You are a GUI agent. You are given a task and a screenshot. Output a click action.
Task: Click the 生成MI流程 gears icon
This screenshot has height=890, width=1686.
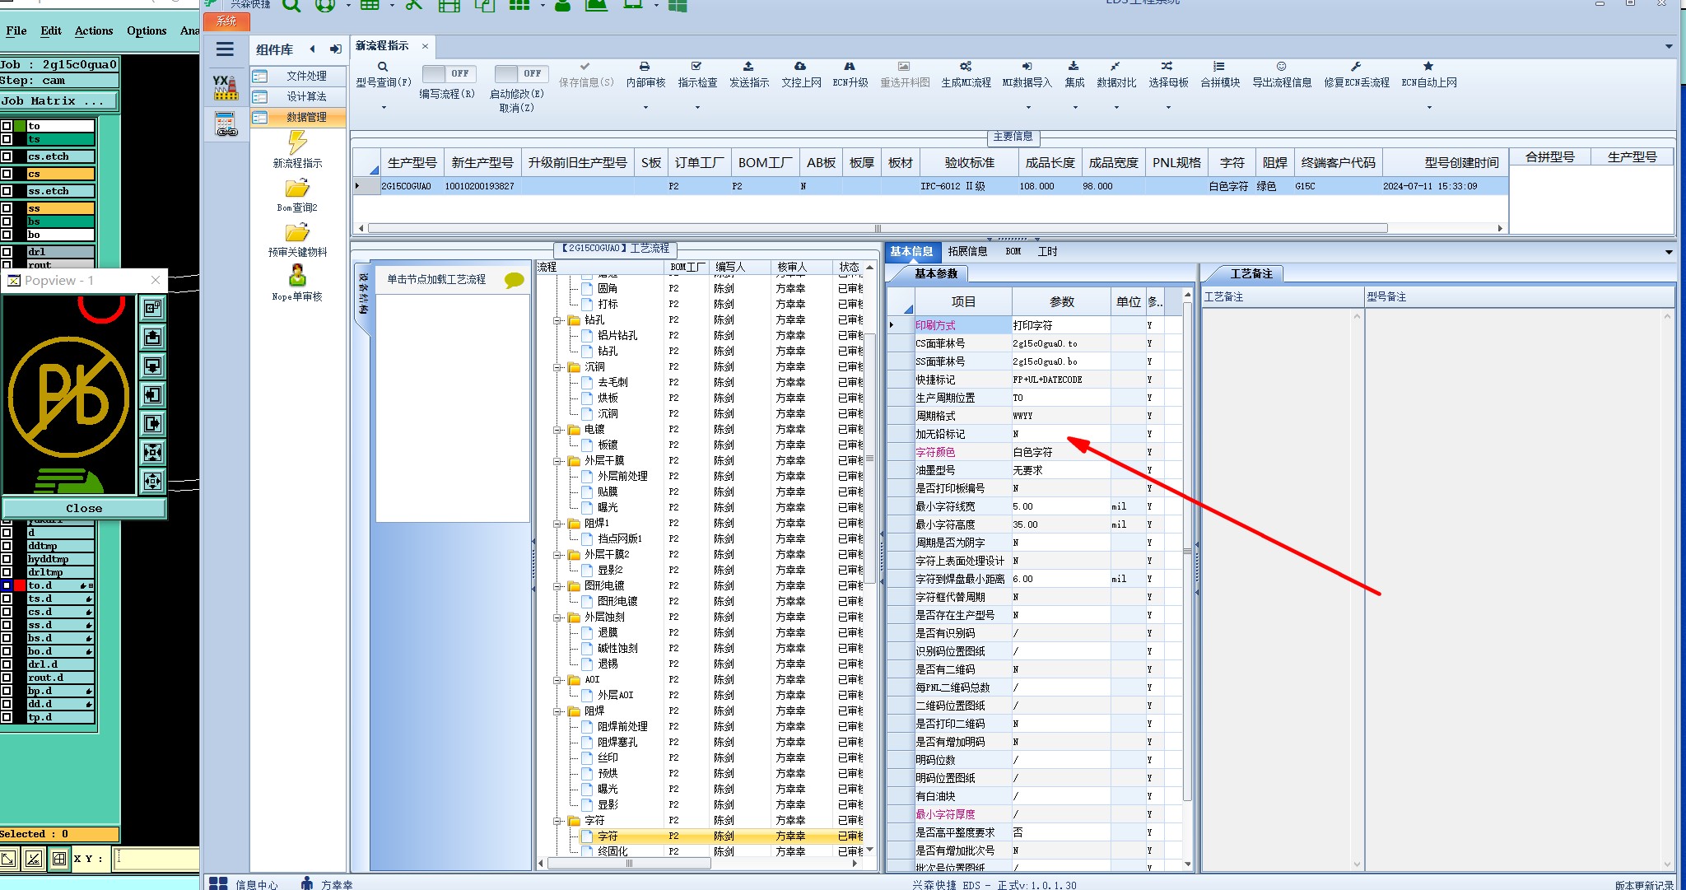966,67
